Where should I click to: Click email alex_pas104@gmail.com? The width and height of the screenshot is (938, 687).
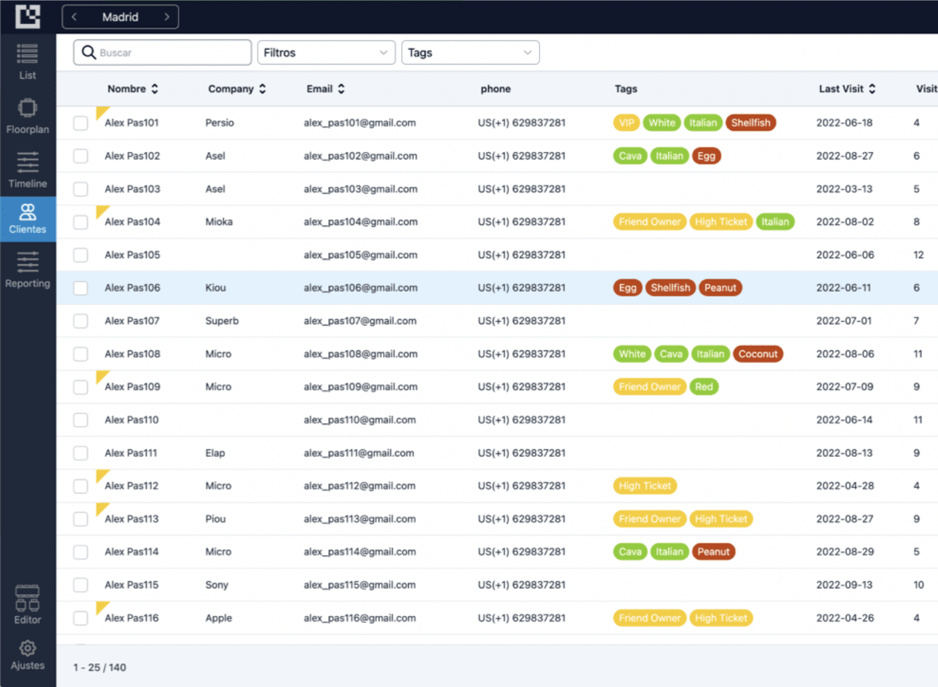point(360,222)
